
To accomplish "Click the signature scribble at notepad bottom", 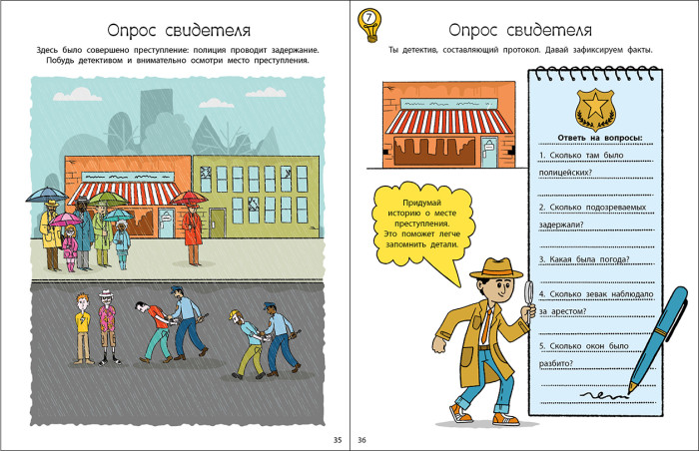I will pos(603,394).
